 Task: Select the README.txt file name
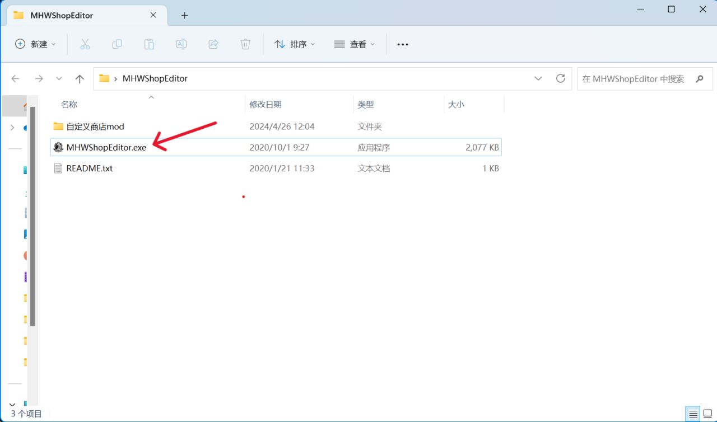pos(90,168)
